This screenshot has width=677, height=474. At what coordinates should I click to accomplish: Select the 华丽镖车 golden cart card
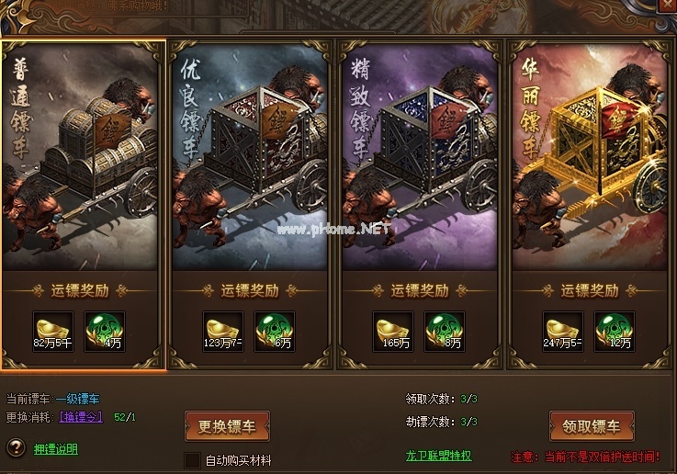pyautogui.click(x=590, y=205)
